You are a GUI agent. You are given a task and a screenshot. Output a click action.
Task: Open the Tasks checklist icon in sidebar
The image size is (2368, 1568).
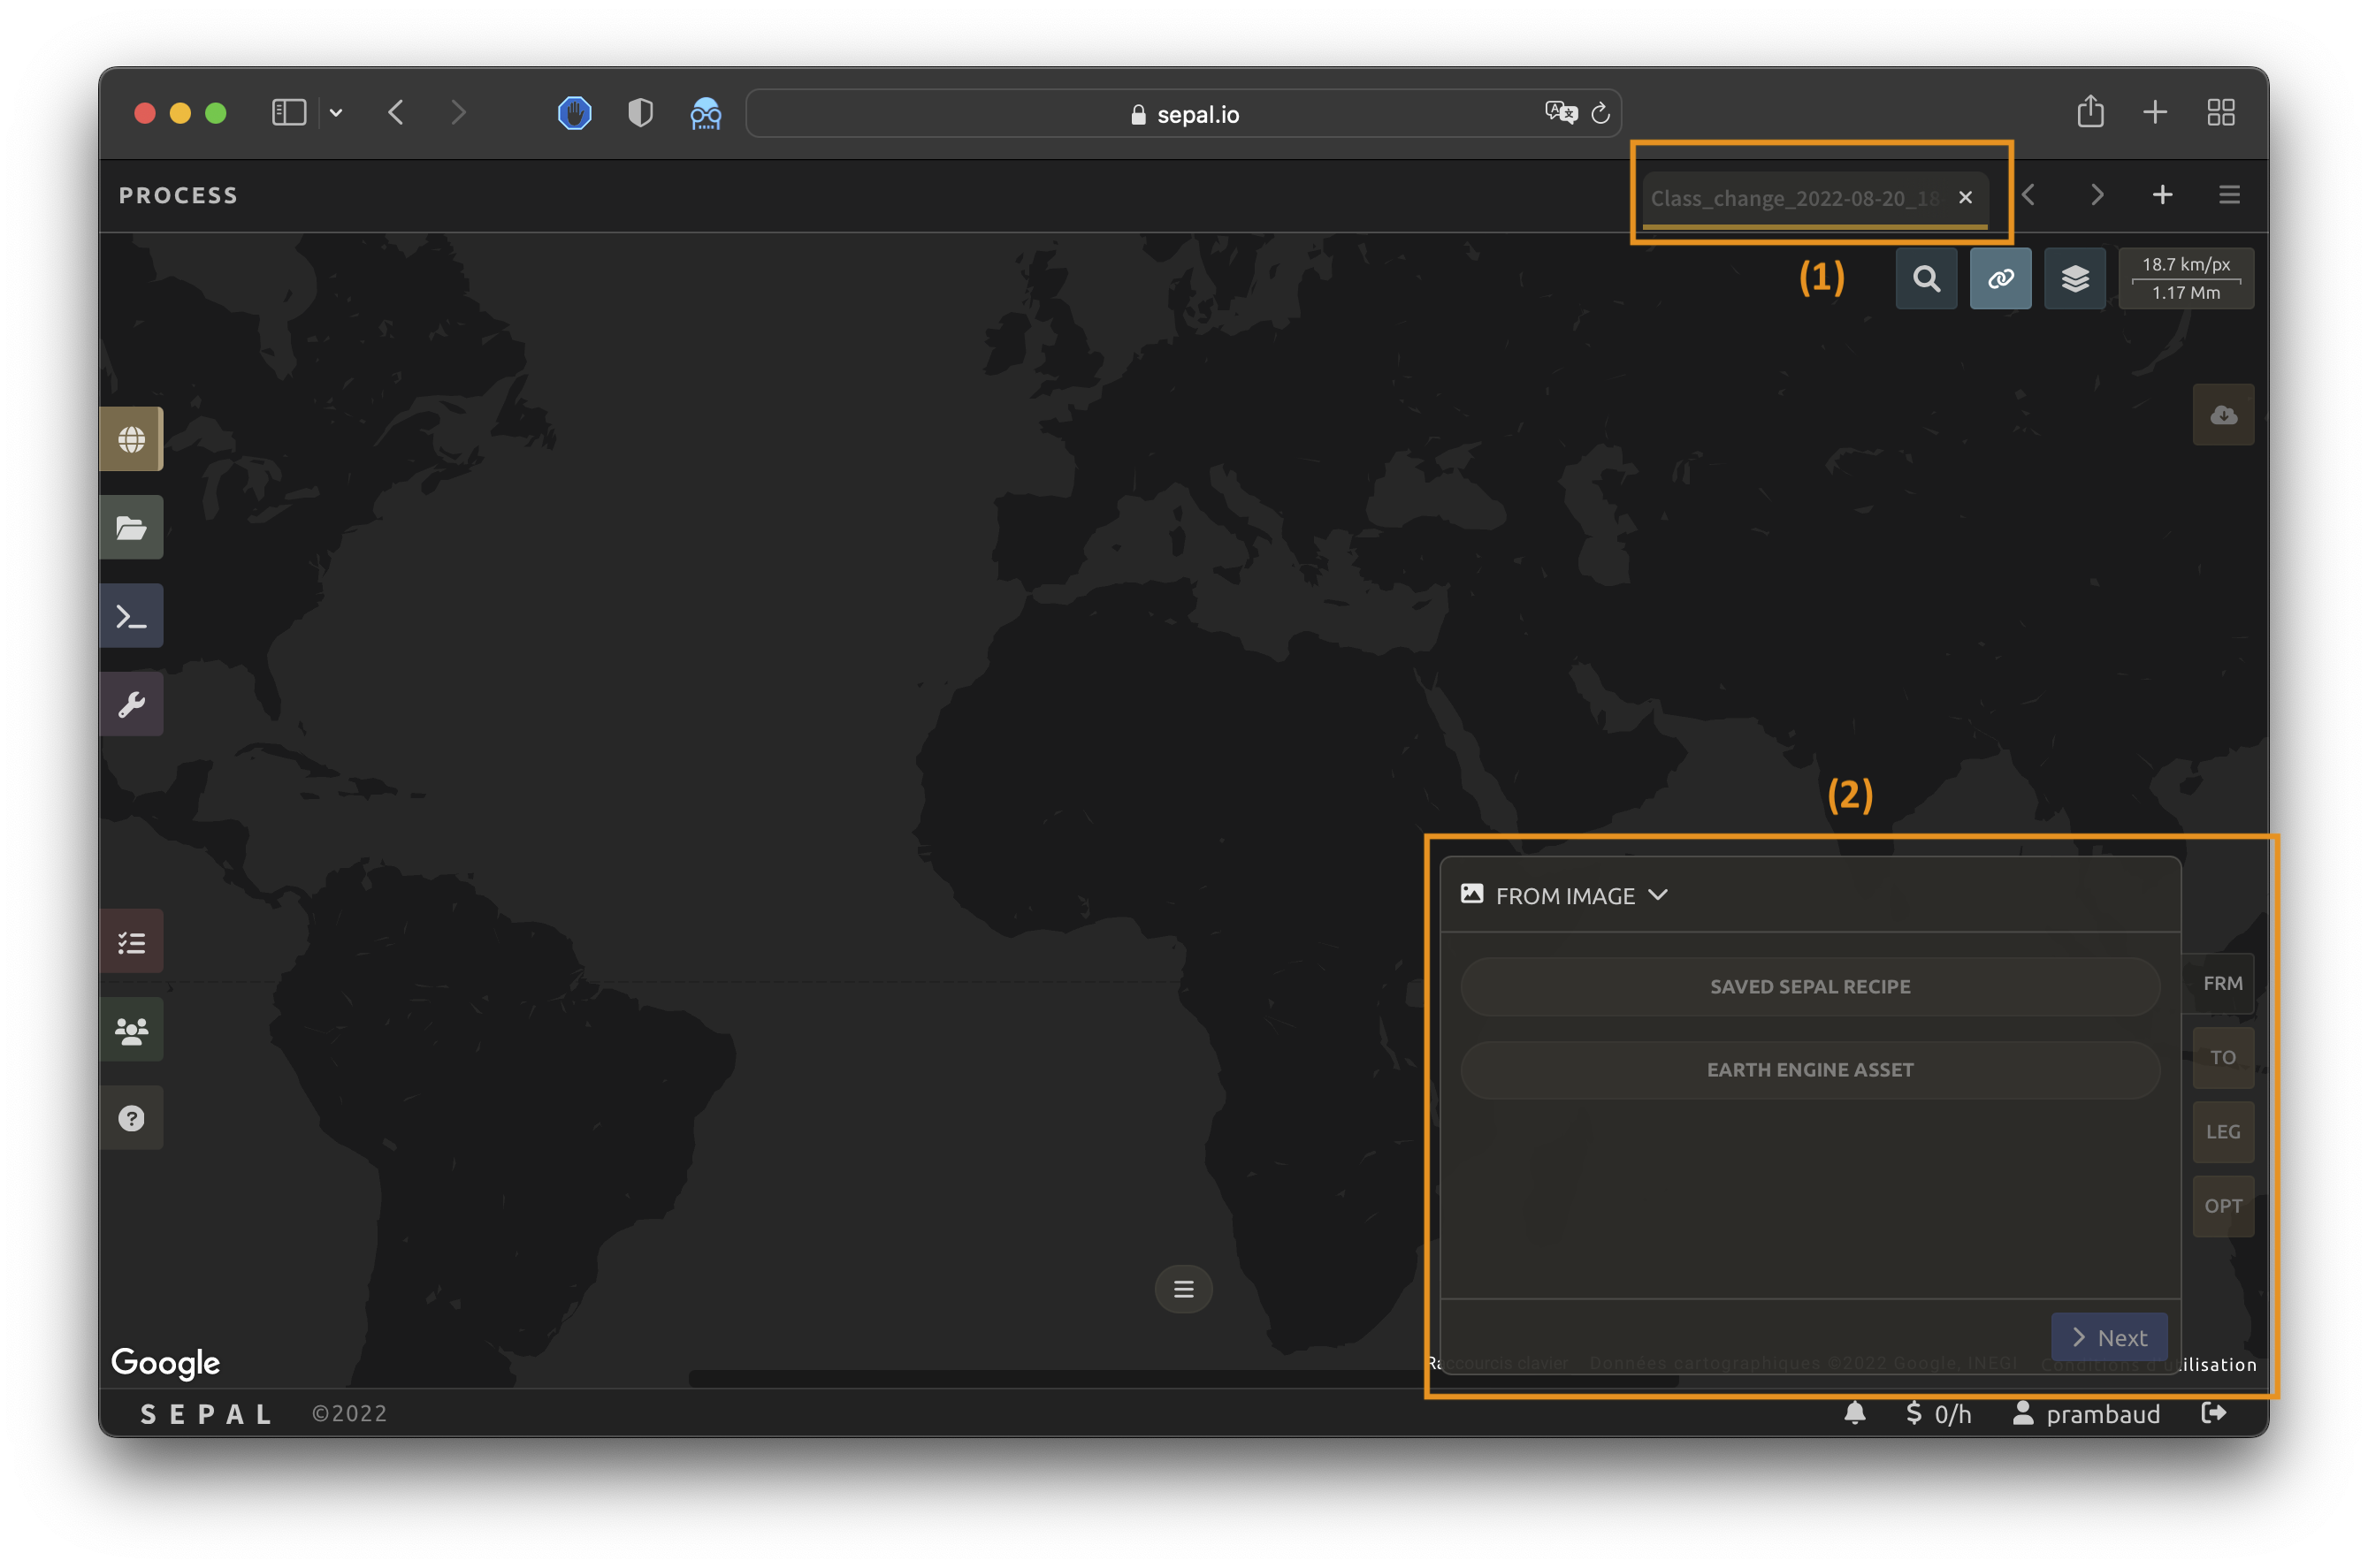(131, 942)
